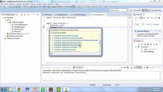The image size is (163, 92).
Task: Click the Pin Console icon
Action: [x=144, y=67]
